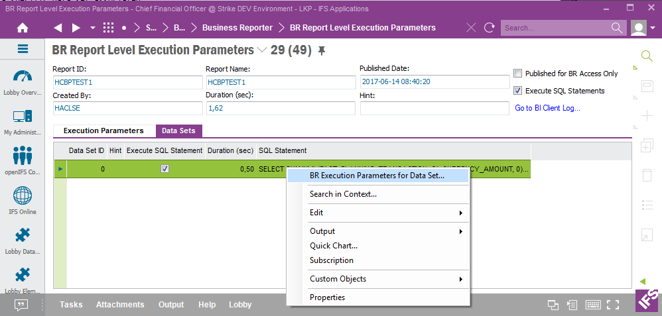Open the user profile avatar
662x316 pixels.
[638, 28]
